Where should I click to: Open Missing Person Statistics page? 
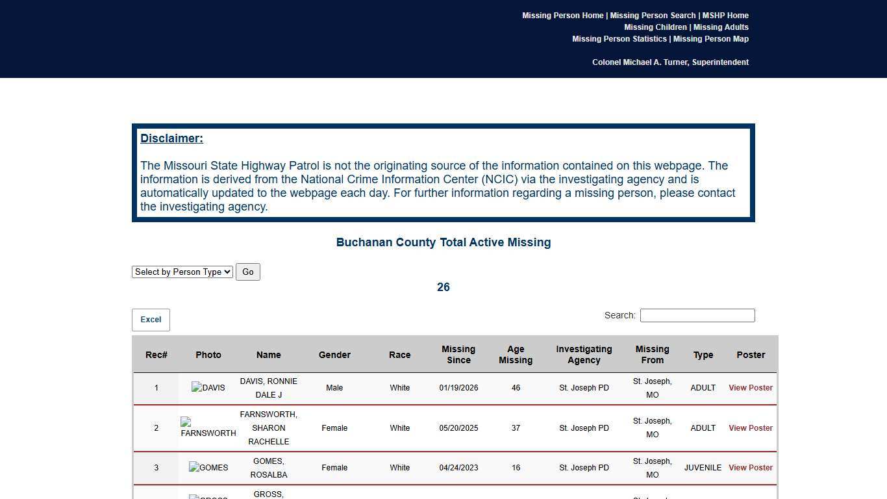pos(619,39)
